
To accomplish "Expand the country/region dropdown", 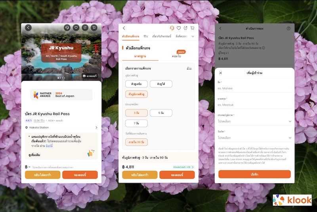I will click(254, 121).
